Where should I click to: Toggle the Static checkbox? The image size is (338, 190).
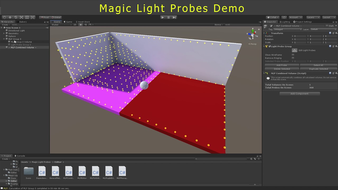pos(327,26)
